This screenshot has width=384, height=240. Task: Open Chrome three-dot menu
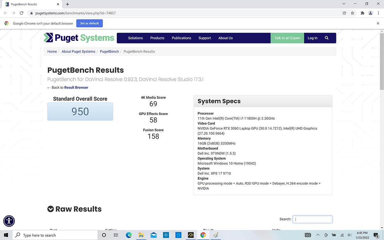[378, 13]
